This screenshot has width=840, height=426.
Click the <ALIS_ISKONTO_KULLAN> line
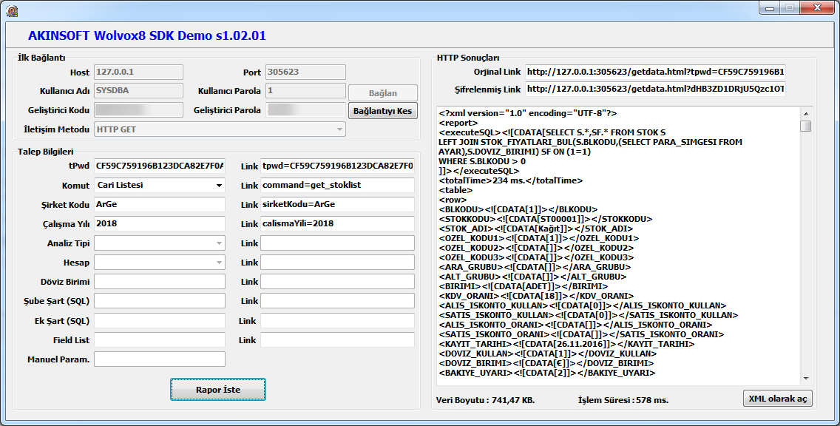(583, 306)
